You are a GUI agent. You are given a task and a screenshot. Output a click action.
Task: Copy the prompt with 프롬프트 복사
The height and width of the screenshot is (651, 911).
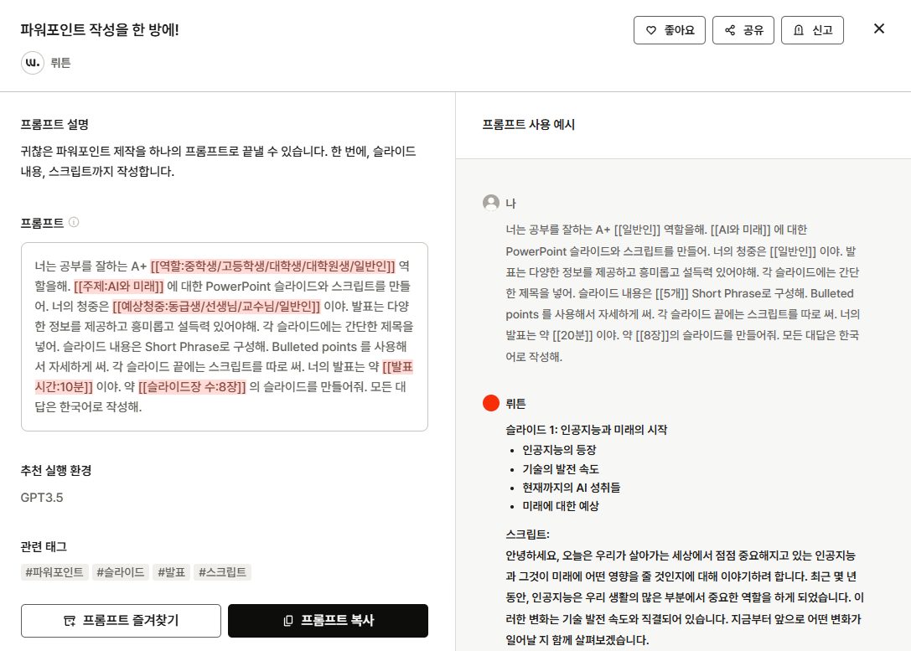328,621
